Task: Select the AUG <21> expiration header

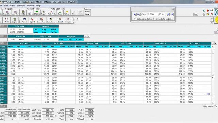Action: (x=25, y=43)
